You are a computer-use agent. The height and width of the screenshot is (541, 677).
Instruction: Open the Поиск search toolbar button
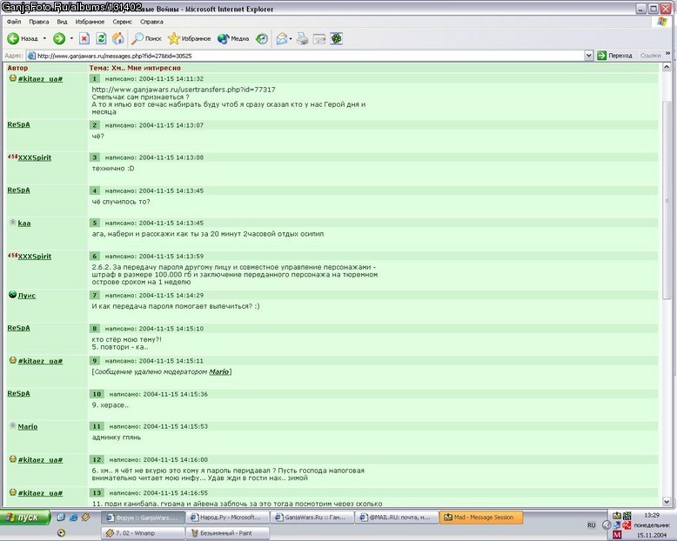pyautogui.click(x=147, y=39)
